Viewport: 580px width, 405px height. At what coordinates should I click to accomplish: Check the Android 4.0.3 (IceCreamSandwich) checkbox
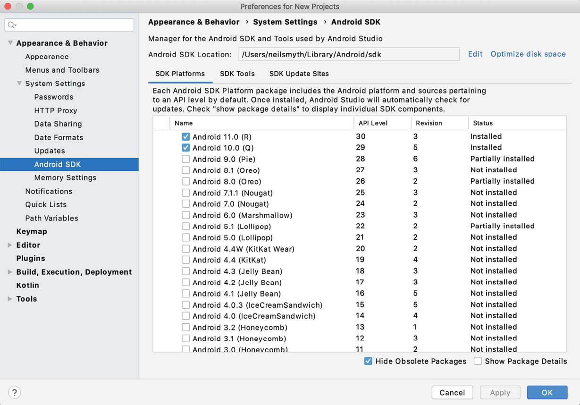(186, 305)
